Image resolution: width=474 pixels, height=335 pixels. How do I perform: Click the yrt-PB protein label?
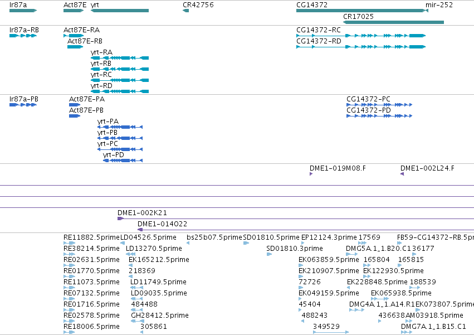[107, 133]
